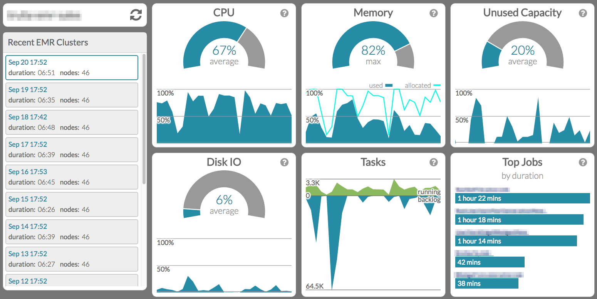Open the Tasks panel help icon

pos(434,162)
